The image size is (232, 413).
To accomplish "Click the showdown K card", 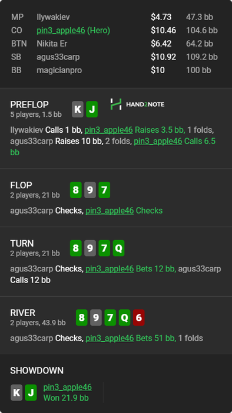I will 16,392.
